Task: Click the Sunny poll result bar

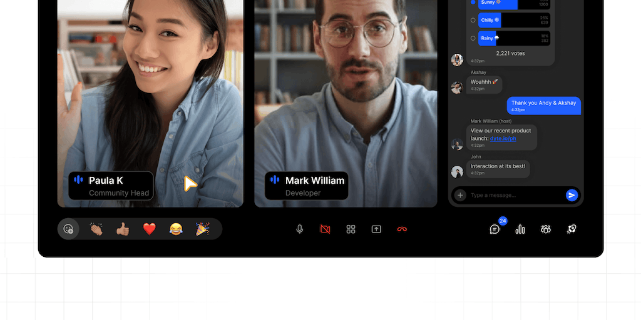Action: pos(515,4)
